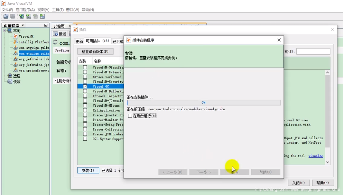This screenshot has height=195, width=343.
Task: Enable the 在后台运行(R) checkbox
Action: click(130, 116)
